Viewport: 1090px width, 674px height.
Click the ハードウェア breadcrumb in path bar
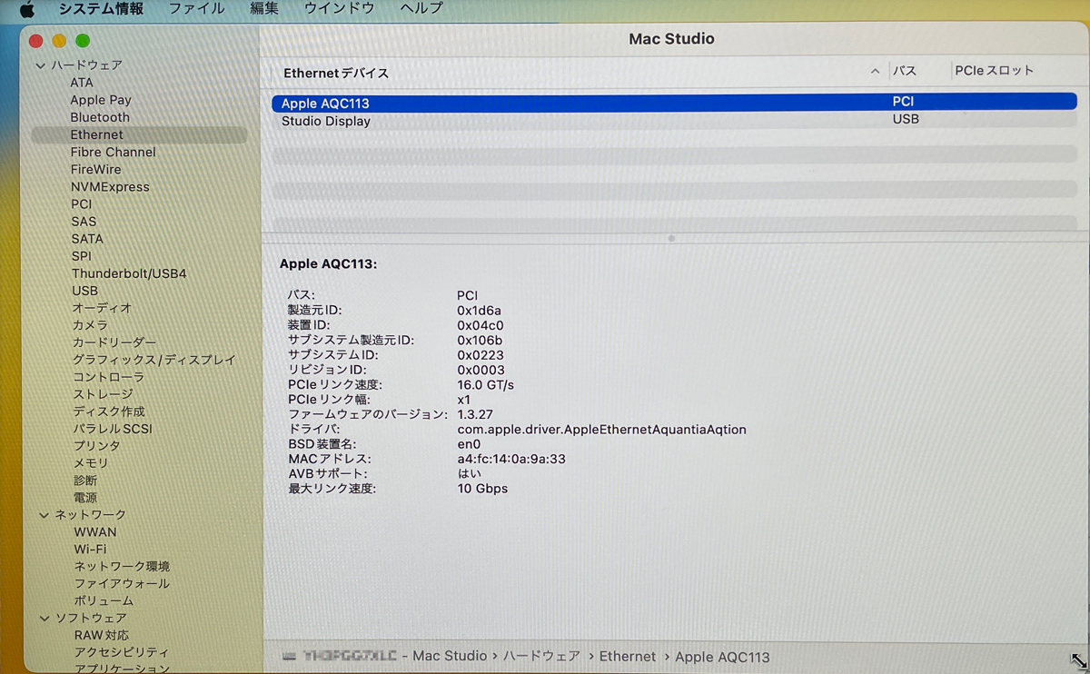(x=541, y=656)
